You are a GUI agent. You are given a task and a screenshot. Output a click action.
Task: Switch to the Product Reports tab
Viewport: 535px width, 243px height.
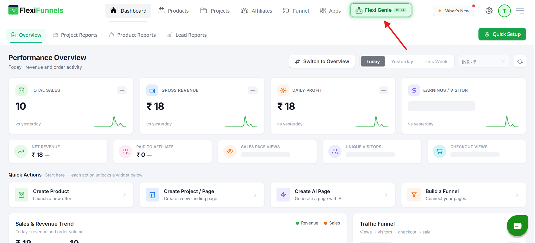132,35
